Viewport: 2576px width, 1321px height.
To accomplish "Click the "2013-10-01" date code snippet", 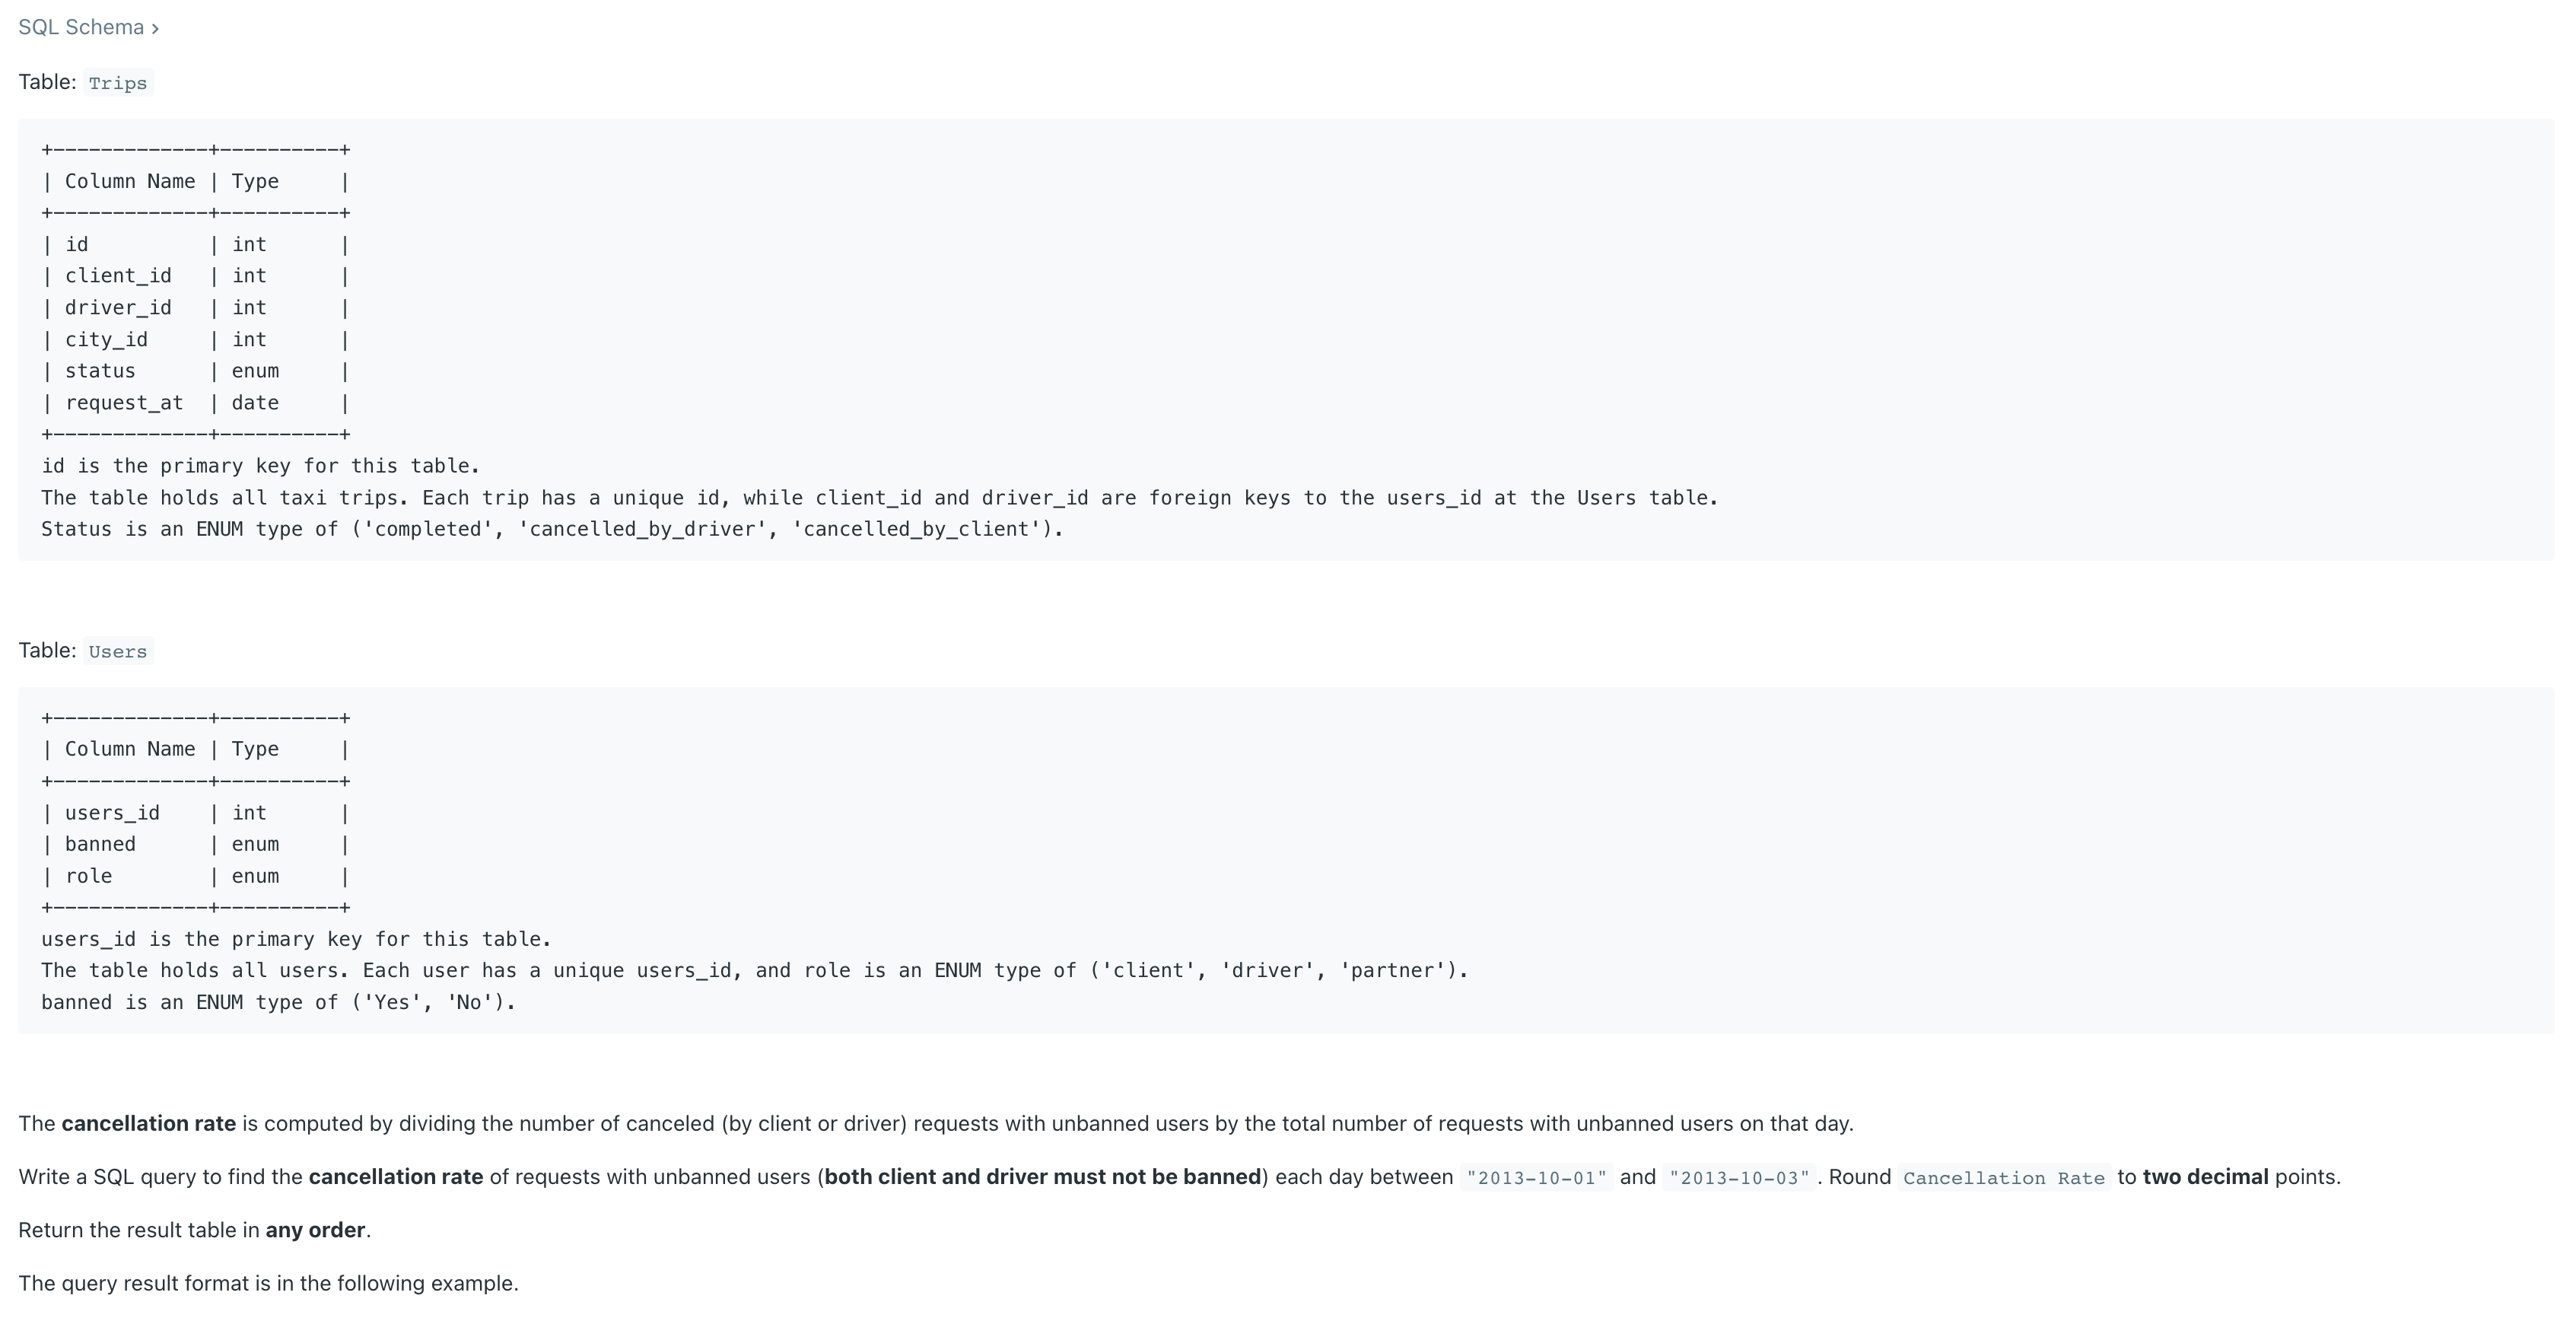I will tap(1536, 1177).
